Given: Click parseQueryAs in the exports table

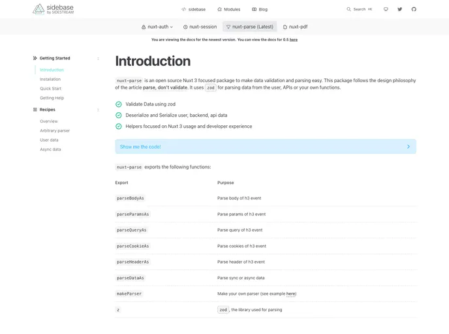Looking at the screenshot, I should click(x=131, y=230).
